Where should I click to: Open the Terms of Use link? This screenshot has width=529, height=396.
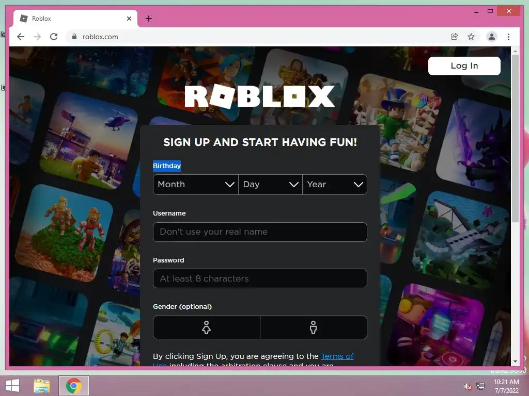click(337, 356)
